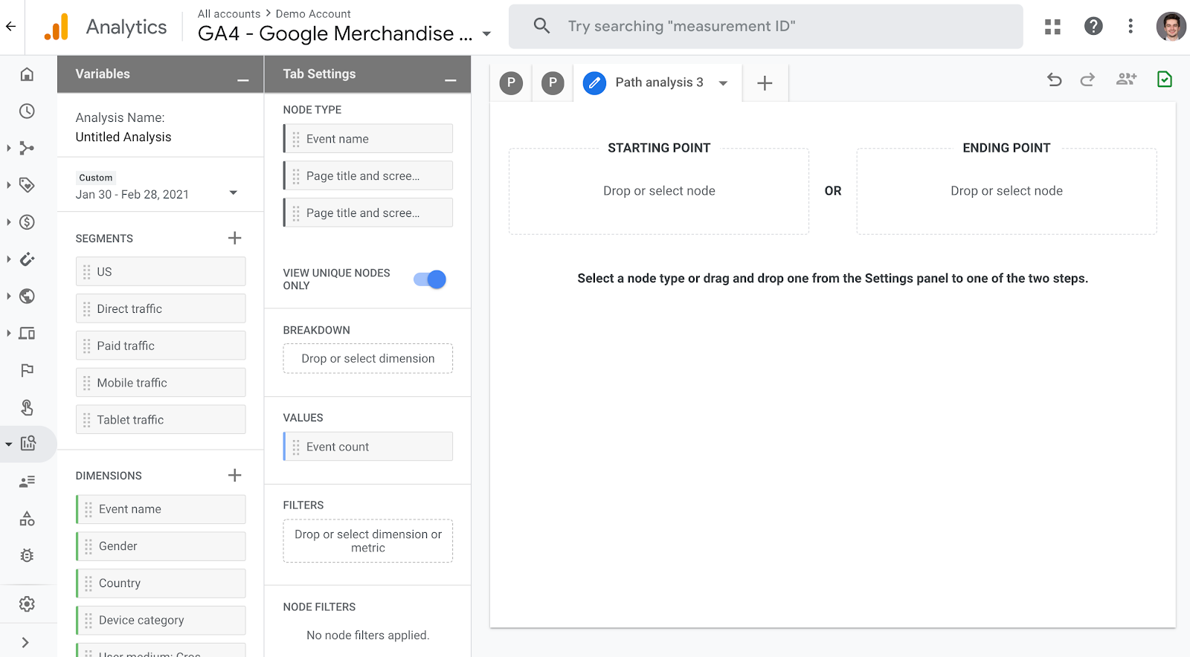Select the Event count value chip
The image size is (1190, 657).
click(x=368, y=447)
